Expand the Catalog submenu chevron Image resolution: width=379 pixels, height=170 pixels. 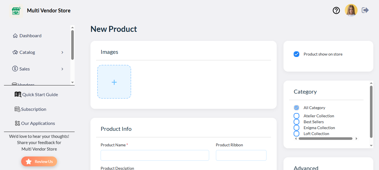tap(62, 52)
